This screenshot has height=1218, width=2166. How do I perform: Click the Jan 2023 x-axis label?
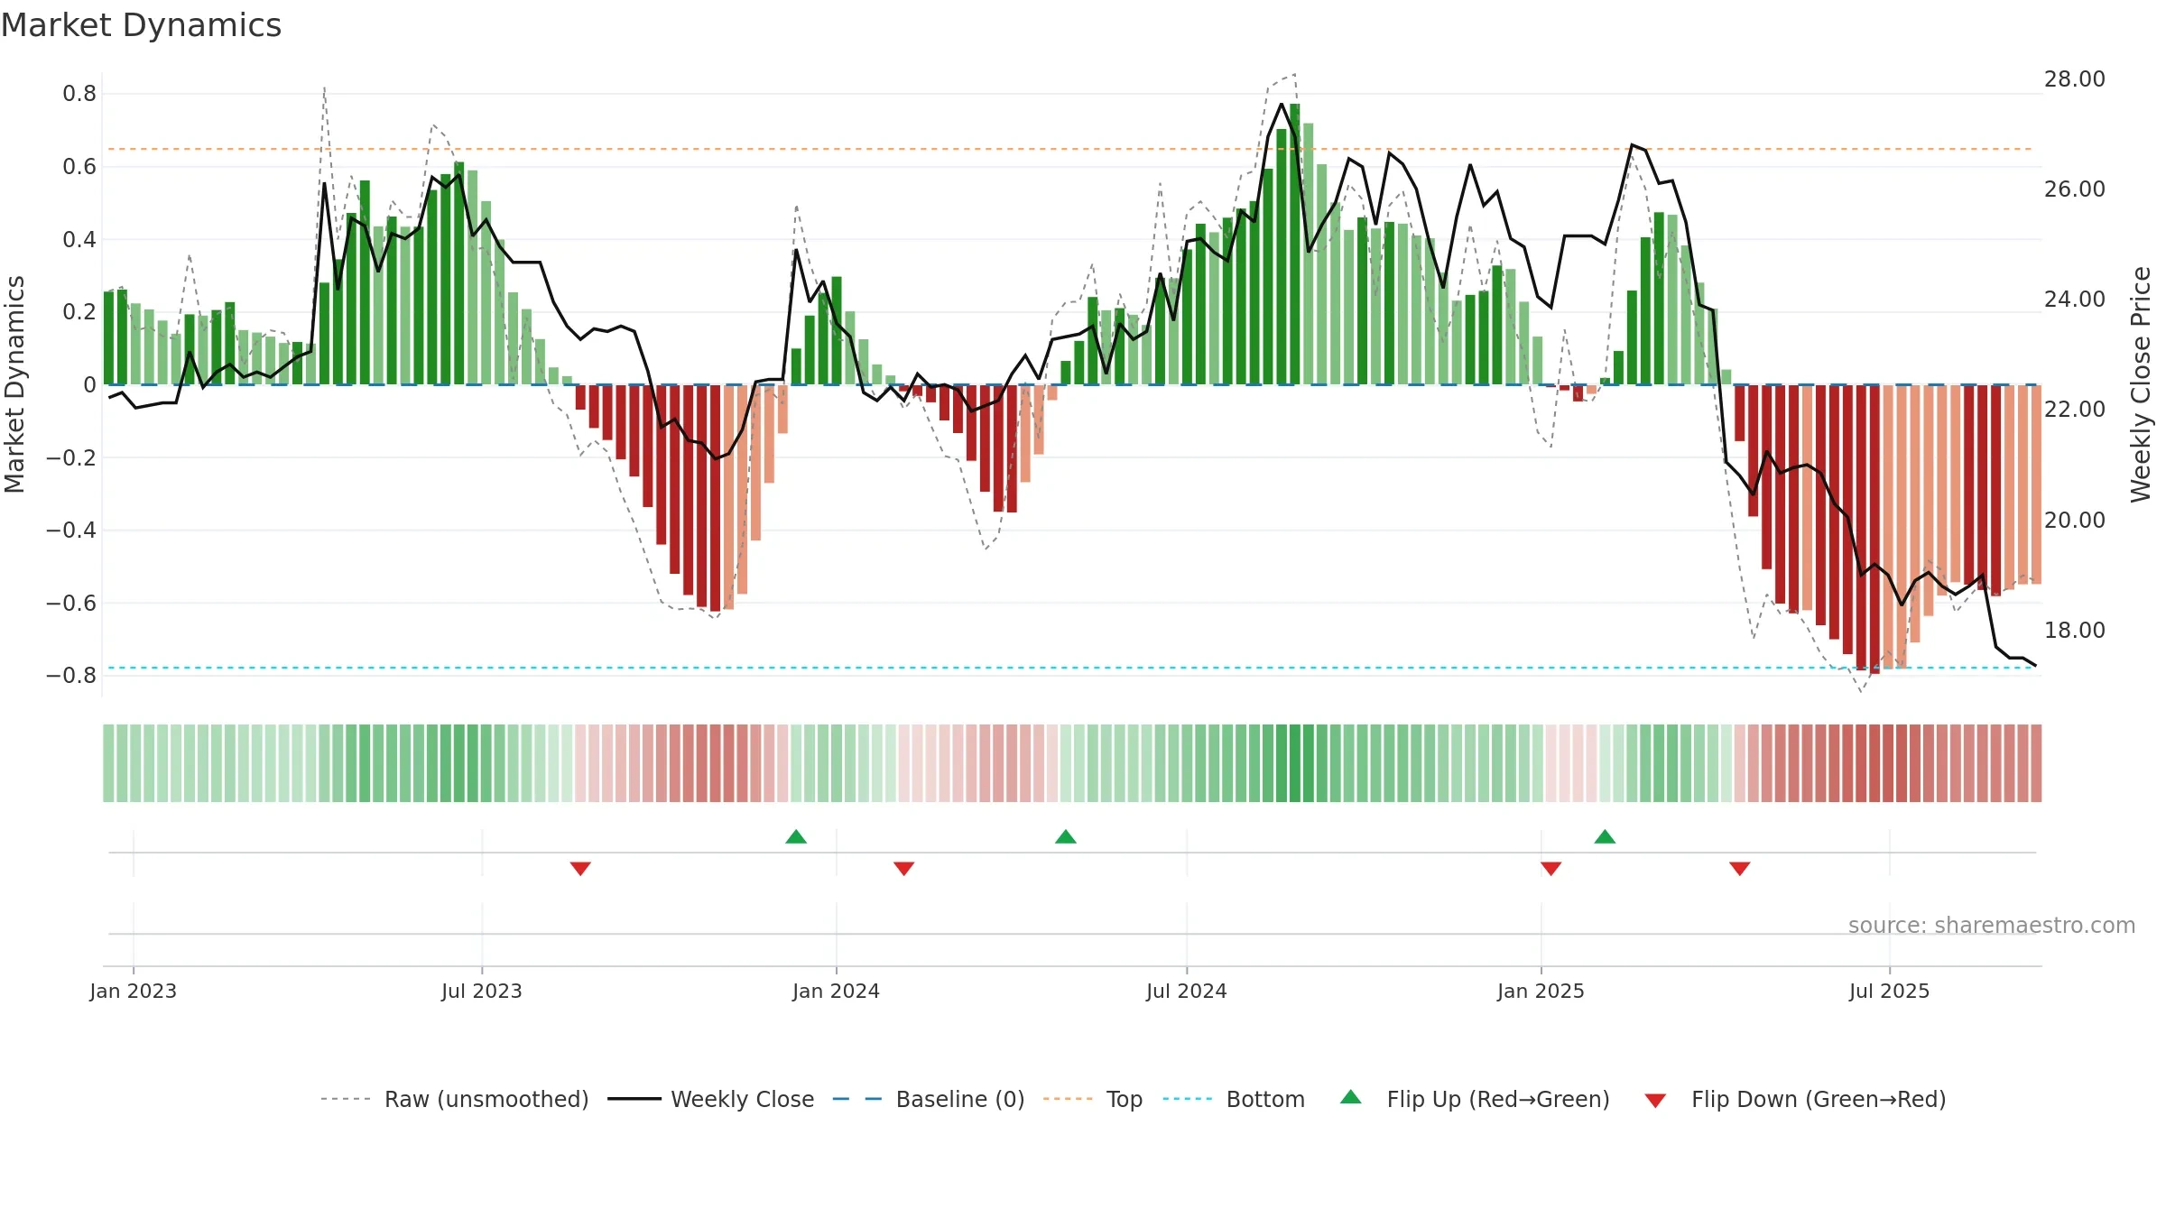pos(134,991)
